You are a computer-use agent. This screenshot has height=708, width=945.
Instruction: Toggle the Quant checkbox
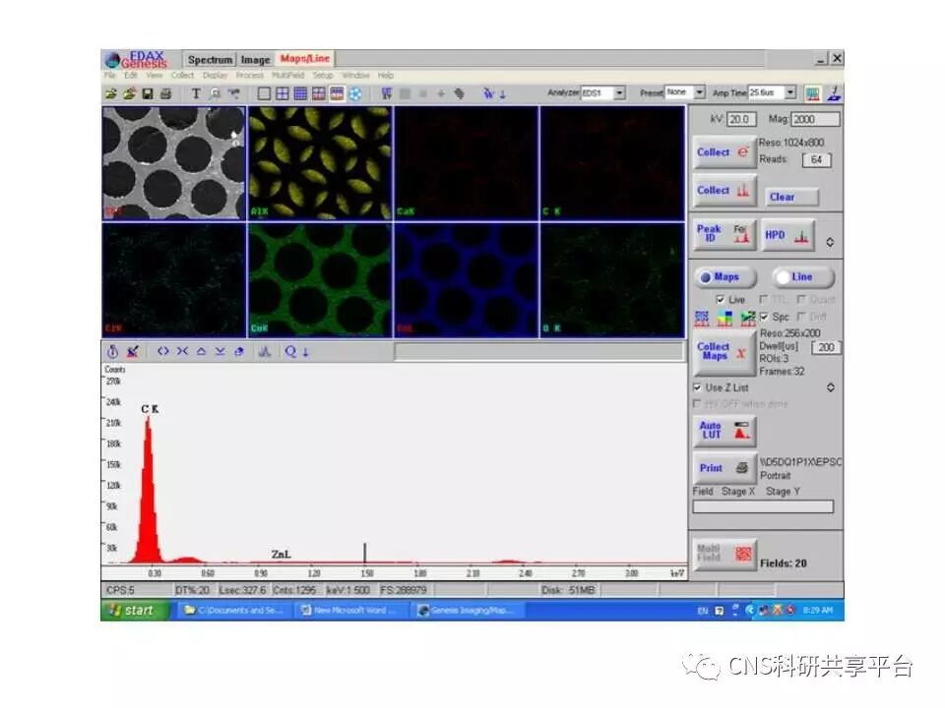point(801,299)
